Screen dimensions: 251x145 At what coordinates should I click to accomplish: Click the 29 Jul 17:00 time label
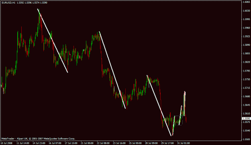pyautogui.click(x=167, y=143)
